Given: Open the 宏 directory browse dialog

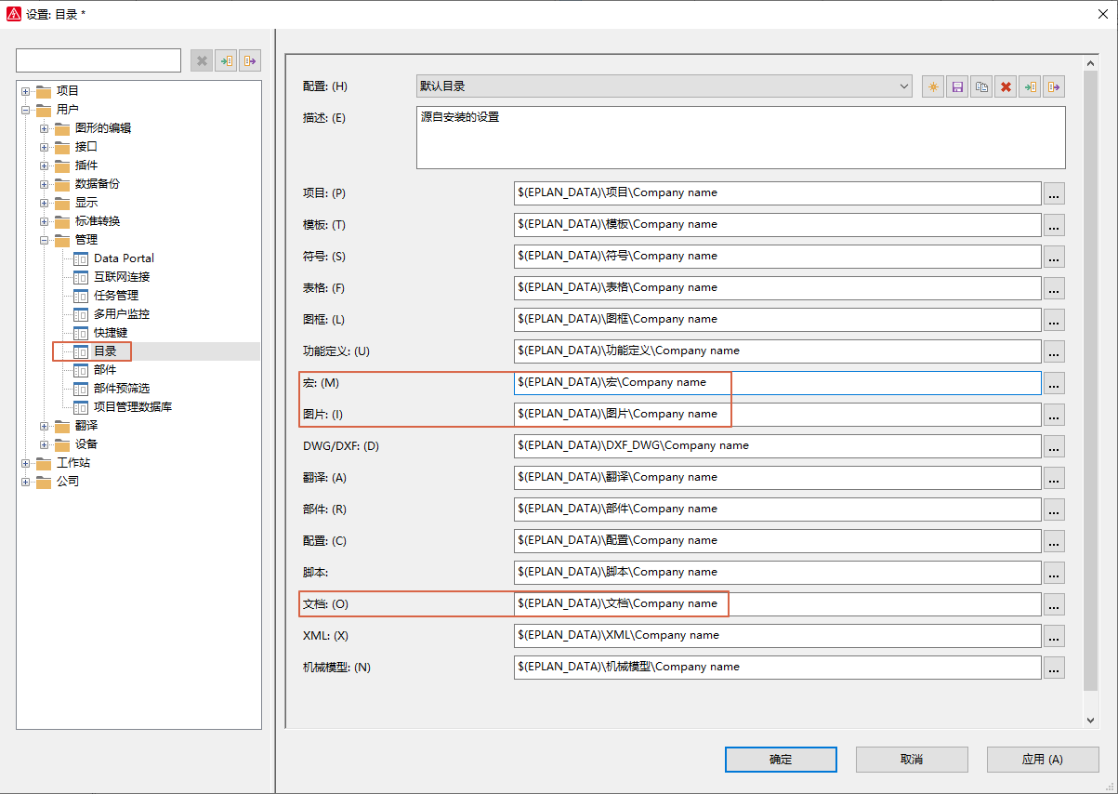Looking at the screenshot, I should (x=1054, y=384).
